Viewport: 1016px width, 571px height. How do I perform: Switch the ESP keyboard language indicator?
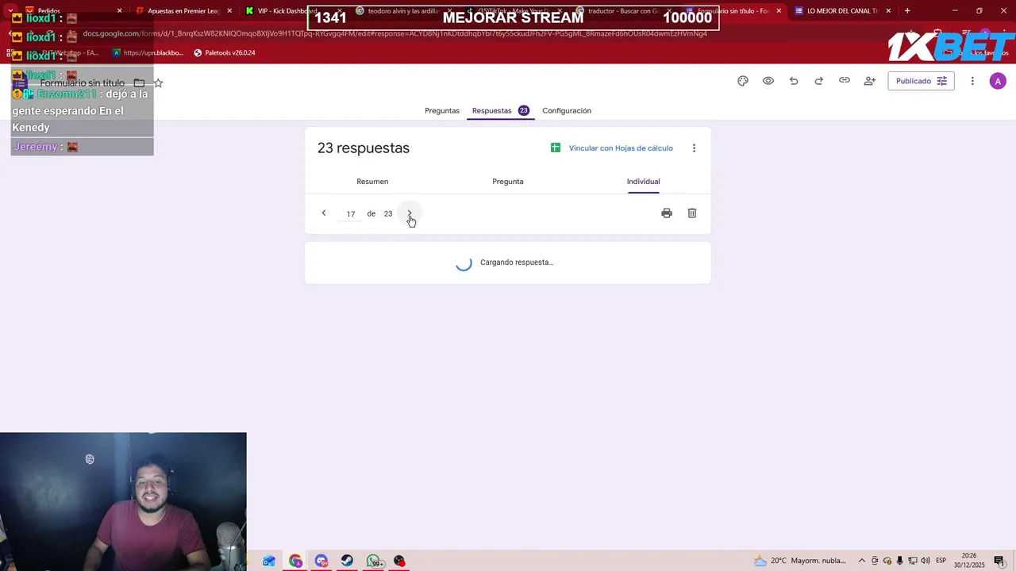coord(941,561)
